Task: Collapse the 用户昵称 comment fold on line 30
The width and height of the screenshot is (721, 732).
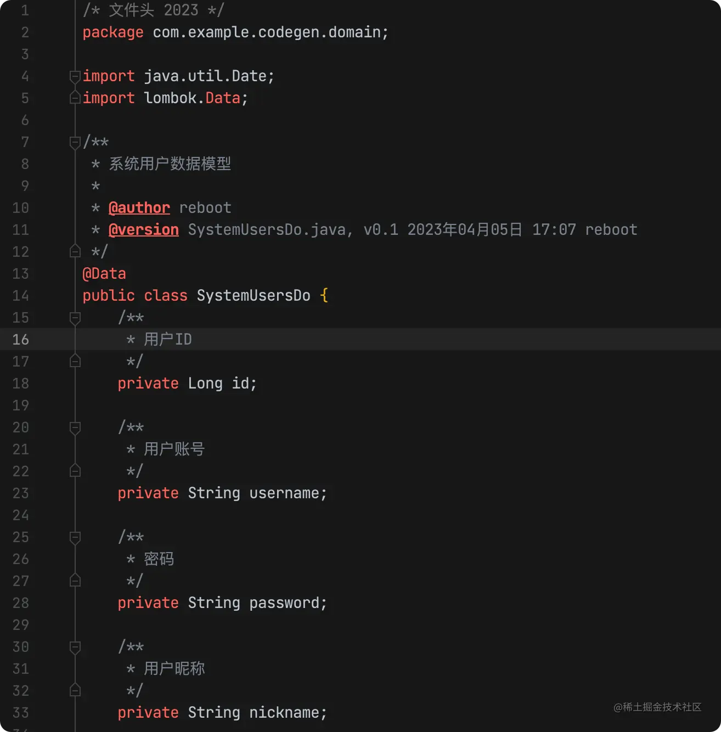Action: coord(75,647)
